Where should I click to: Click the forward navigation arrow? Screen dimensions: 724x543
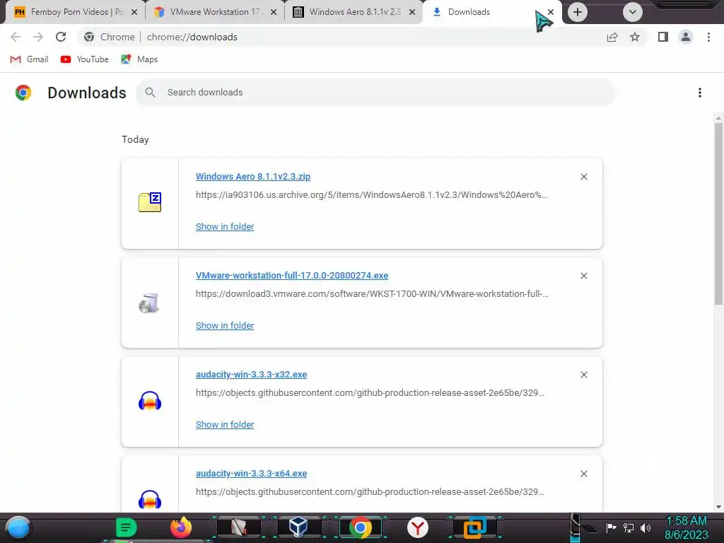point(38,37)
